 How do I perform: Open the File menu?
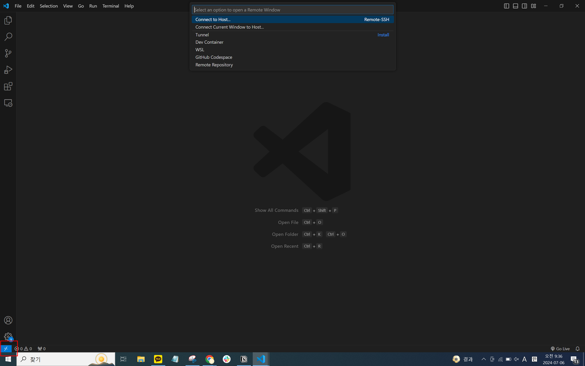pos(18,6)
